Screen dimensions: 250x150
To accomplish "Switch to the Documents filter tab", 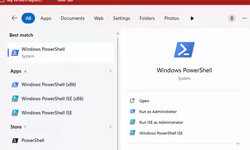I will (x=72, y=18).
